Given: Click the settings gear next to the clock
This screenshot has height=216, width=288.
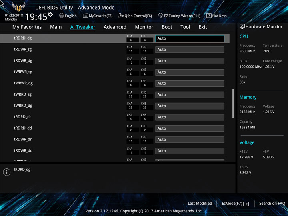Looking at the screenshot, I should point(50,14).
